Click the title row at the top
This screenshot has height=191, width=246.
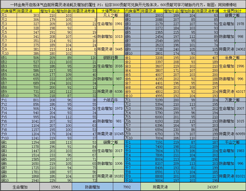pos(123,4)
